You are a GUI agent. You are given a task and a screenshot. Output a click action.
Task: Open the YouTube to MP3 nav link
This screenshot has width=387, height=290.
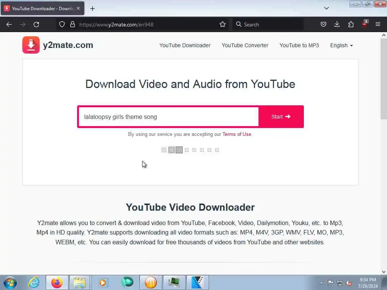pyautogui.click(x=299, y=45)
